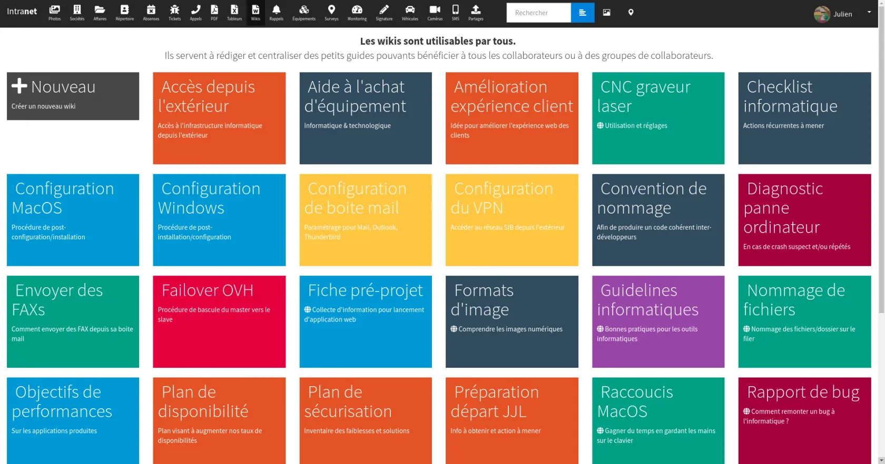Open the Monitoring gauge icon

[x=357, y=13]
